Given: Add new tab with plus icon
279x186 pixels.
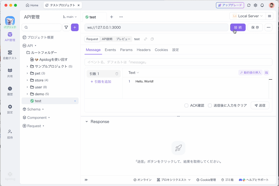Looking at the screenshot, I should pyautogui.click(x=111, y=17).
